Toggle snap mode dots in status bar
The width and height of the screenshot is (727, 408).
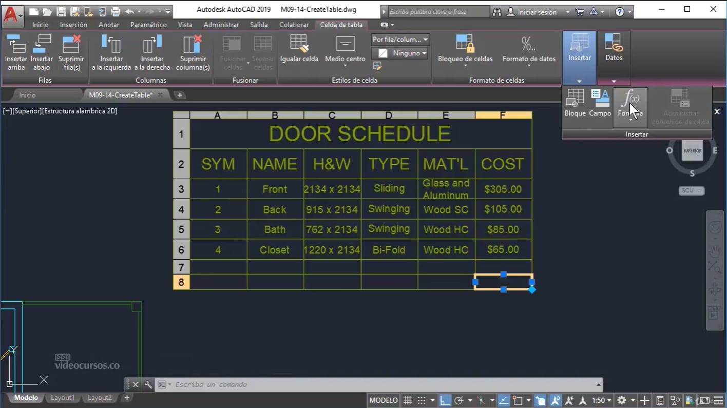click(x=422, y=400)
